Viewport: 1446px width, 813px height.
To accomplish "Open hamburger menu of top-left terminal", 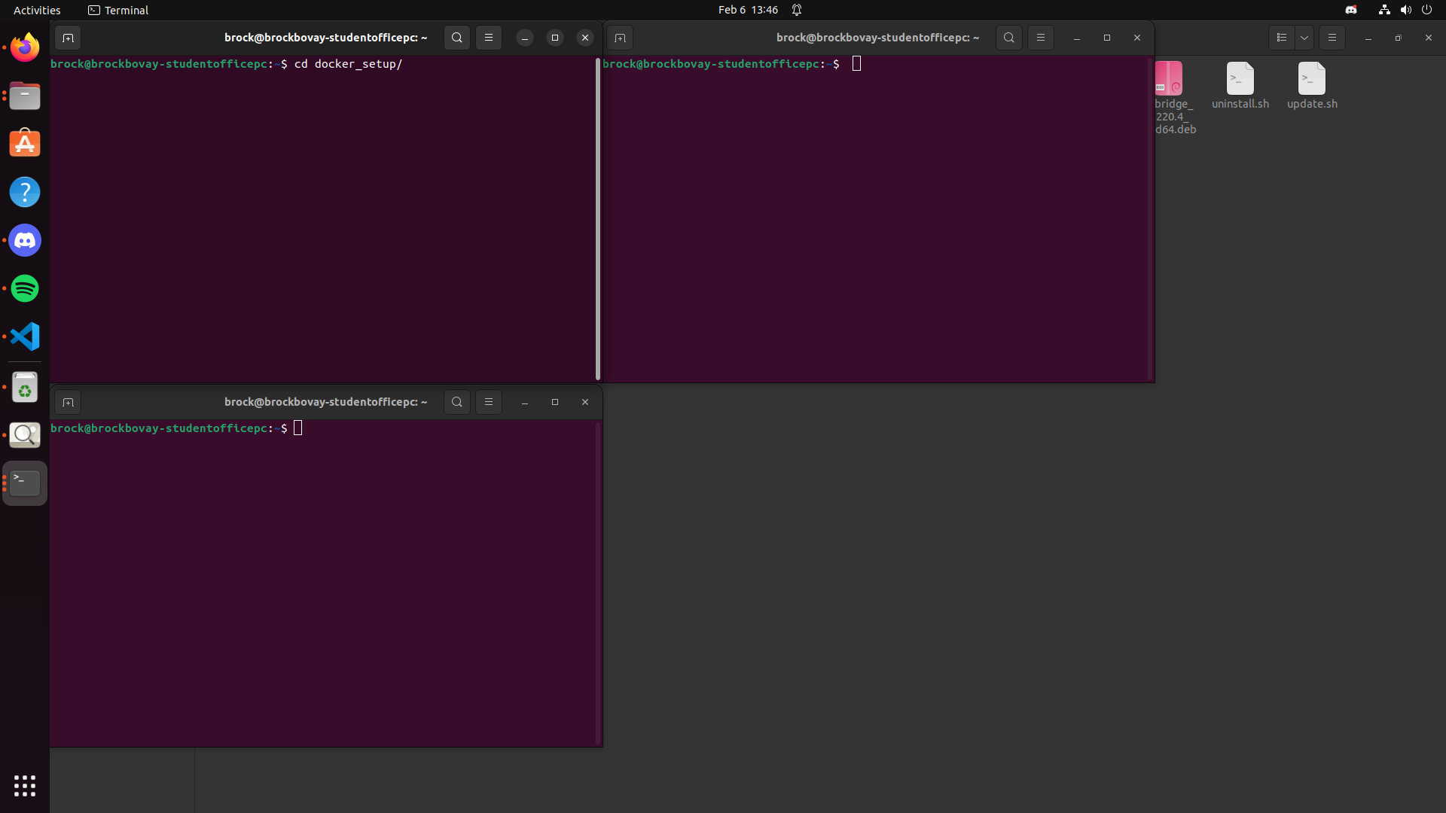I will pos(489,38).
